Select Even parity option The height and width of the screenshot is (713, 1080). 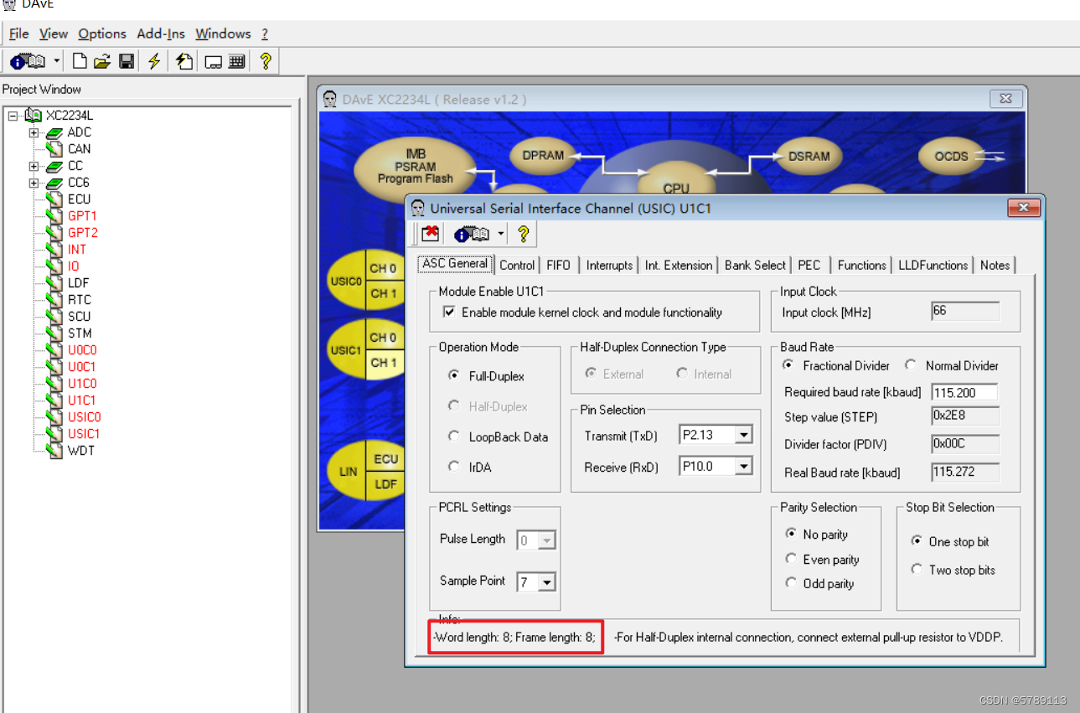point(791,559)
